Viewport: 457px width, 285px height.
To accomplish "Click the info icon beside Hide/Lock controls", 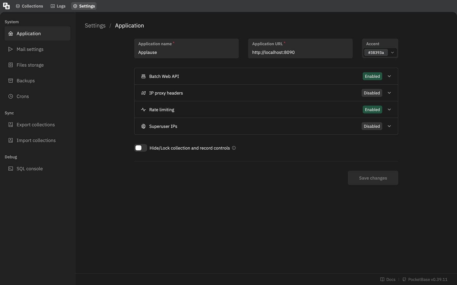I will (234, 148).
